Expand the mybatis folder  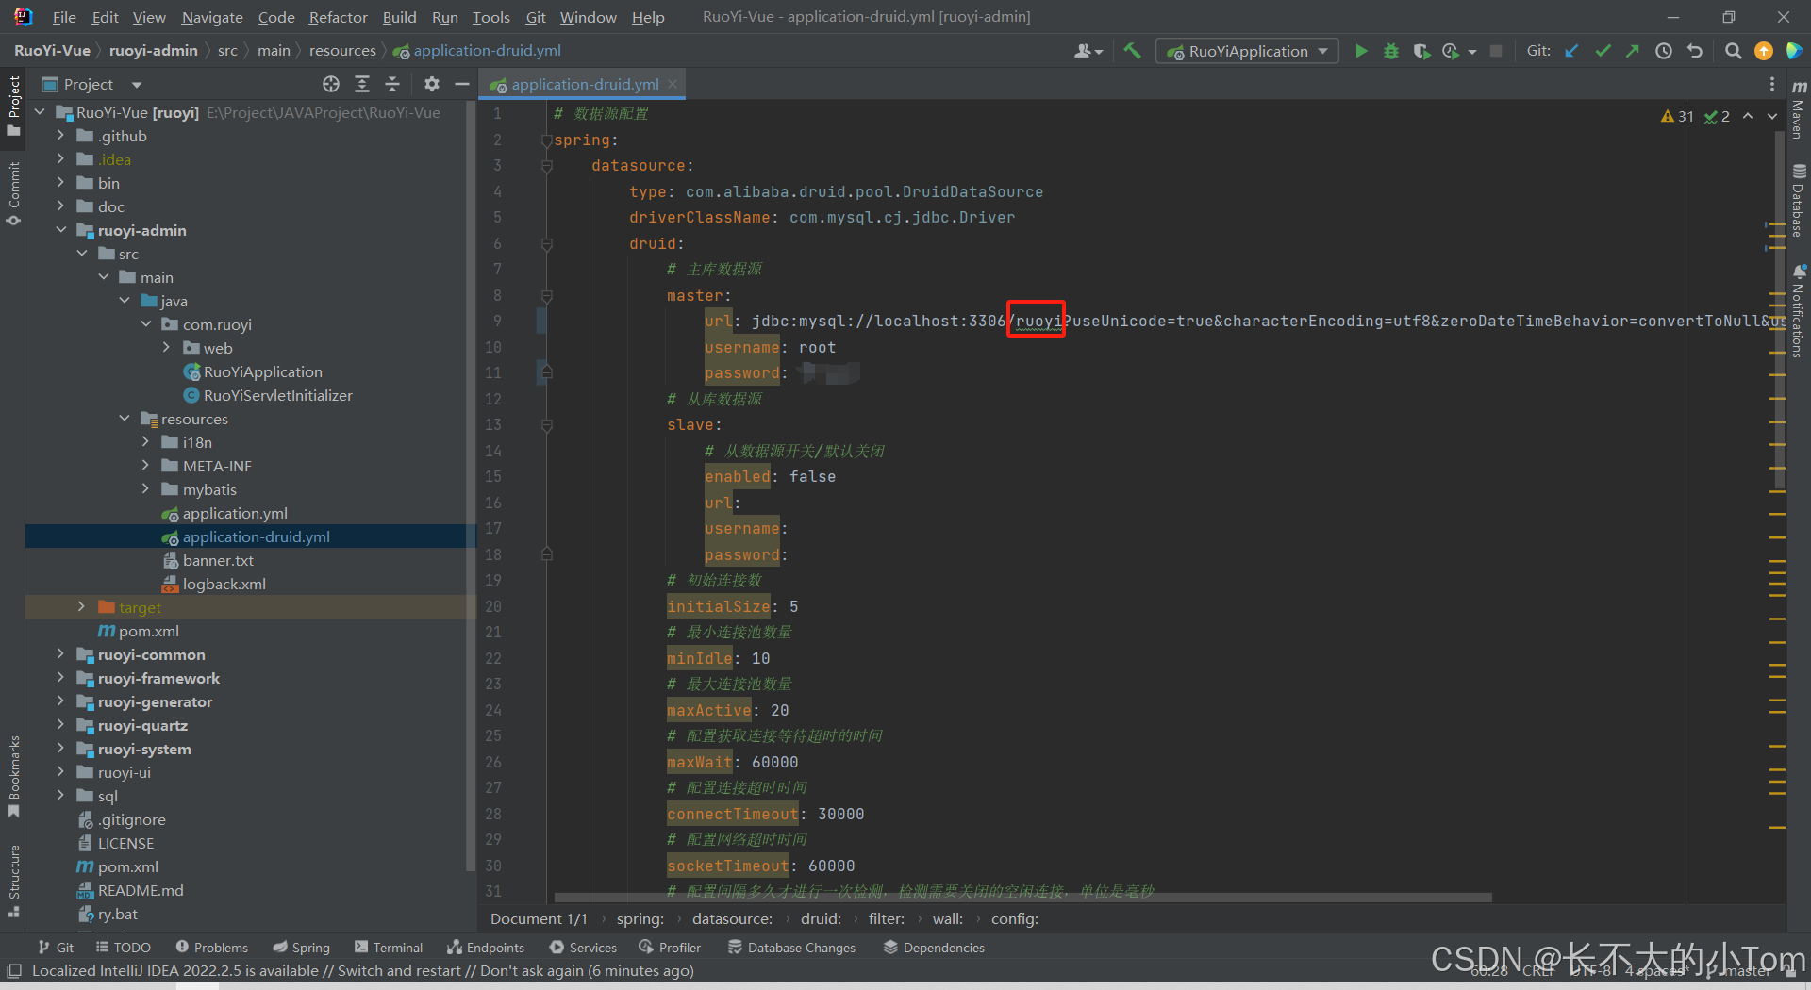145,489
